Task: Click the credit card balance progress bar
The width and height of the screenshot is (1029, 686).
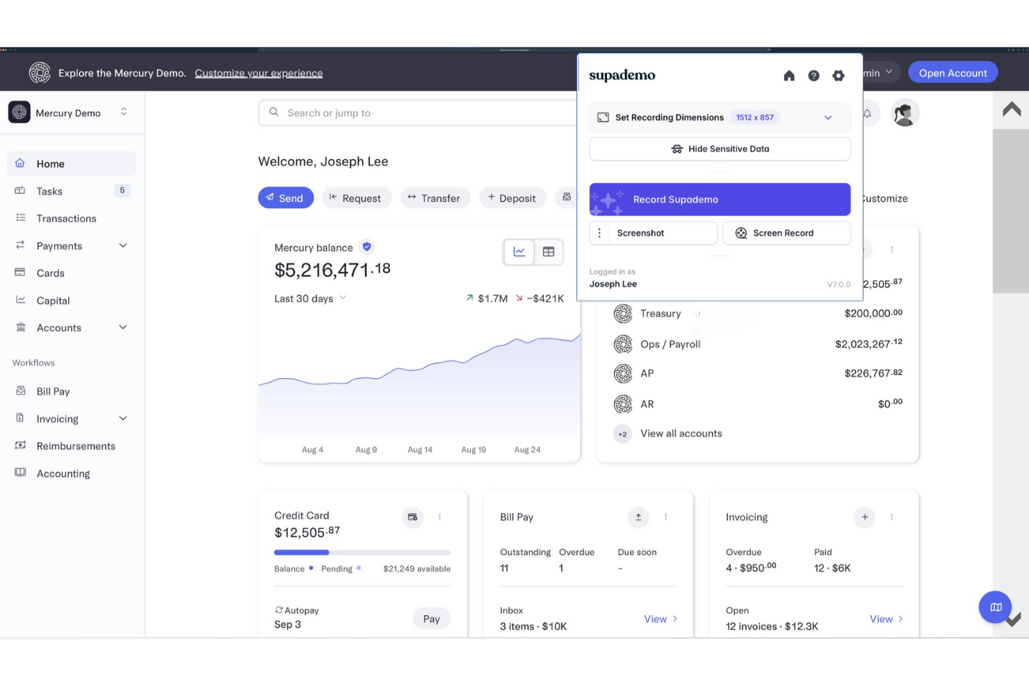Action: (x=362, y=552)
